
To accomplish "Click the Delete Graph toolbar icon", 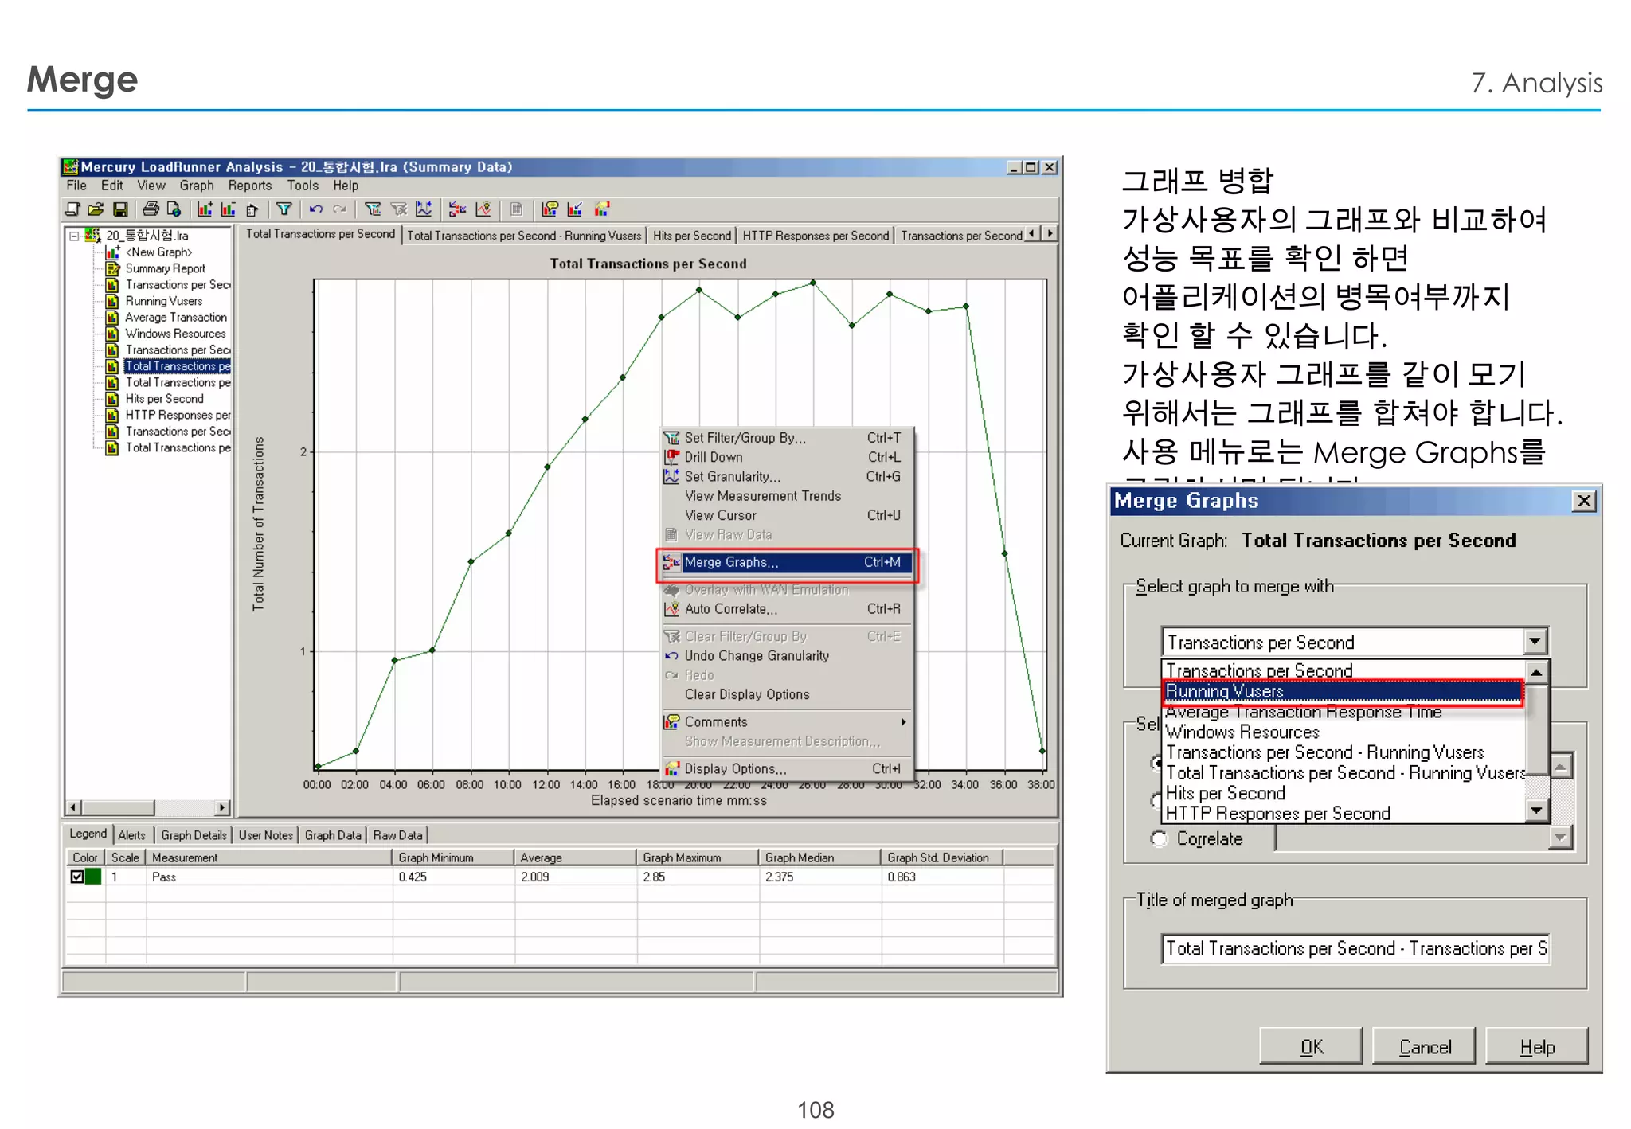I will 229,209.
